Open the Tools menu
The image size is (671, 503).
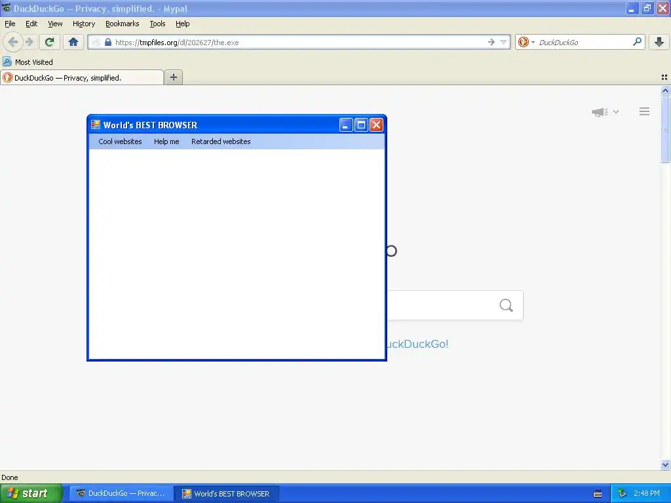(x=157, y=24)
